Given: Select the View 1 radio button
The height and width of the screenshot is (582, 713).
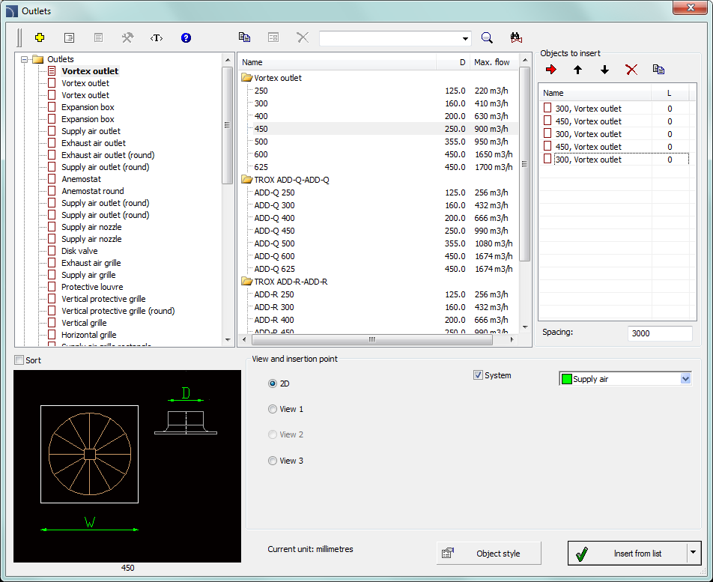Looking at the screenshot, I should tap(273, 409).
